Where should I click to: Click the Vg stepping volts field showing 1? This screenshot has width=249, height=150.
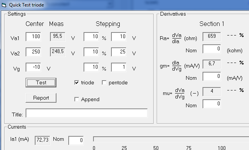click(x=119, y=67)
